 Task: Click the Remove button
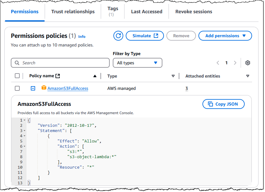click(x=181, y=36)
